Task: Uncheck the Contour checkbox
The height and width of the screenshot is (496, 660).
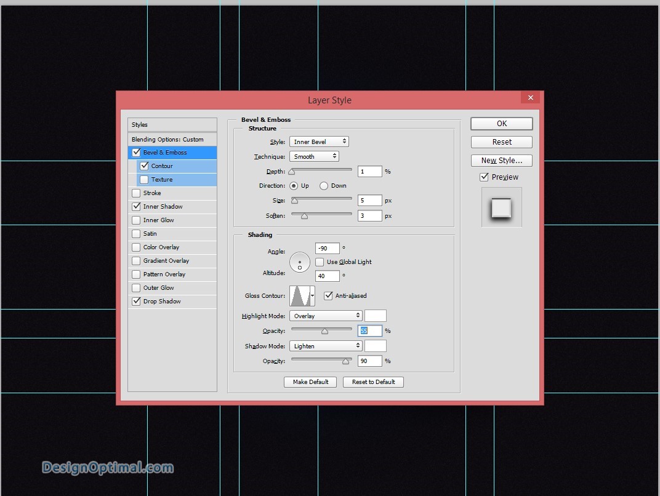Action: click(x=144, y=166)
